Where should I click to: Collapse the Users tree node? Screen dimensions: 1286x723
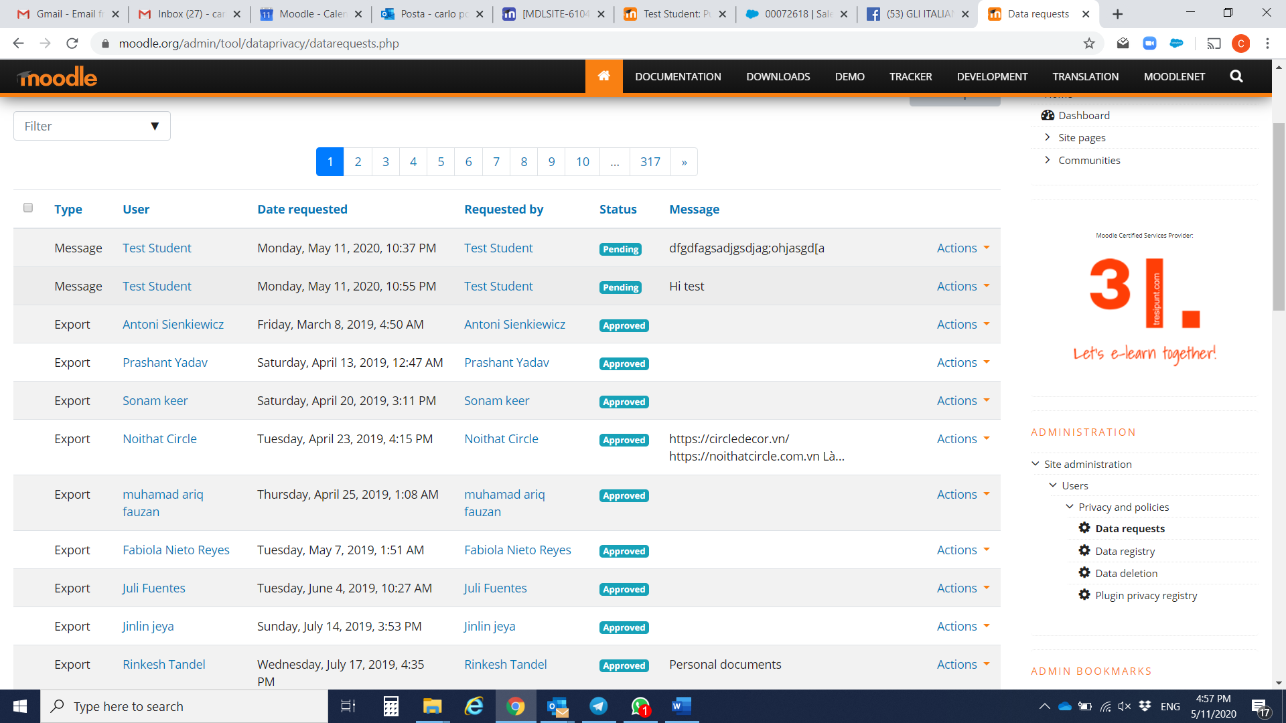1053,485
